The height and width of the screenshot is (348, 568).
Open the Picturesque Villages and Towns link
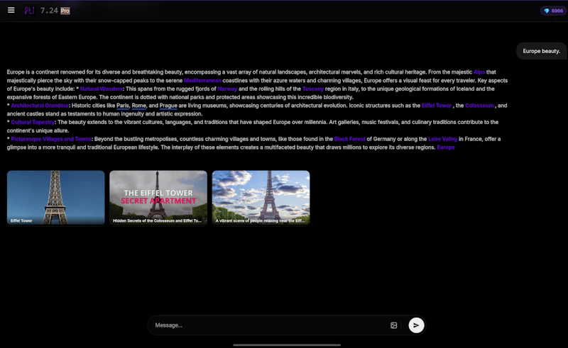click(x=51, y=139)
